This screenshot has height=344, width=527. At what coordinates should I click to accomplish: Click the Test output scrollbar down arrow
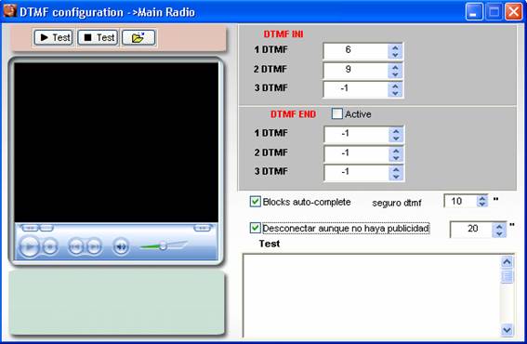point(507,329)
